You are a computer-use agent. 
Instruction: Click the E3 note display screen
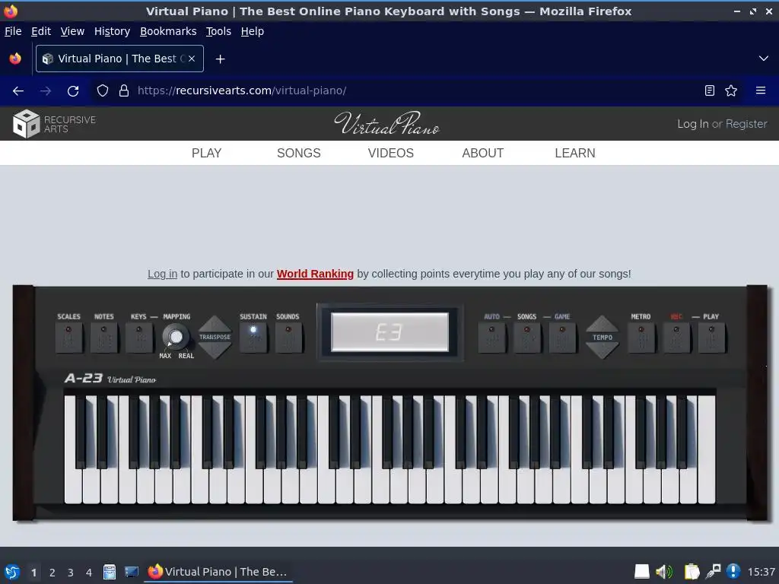pos(390,332)
